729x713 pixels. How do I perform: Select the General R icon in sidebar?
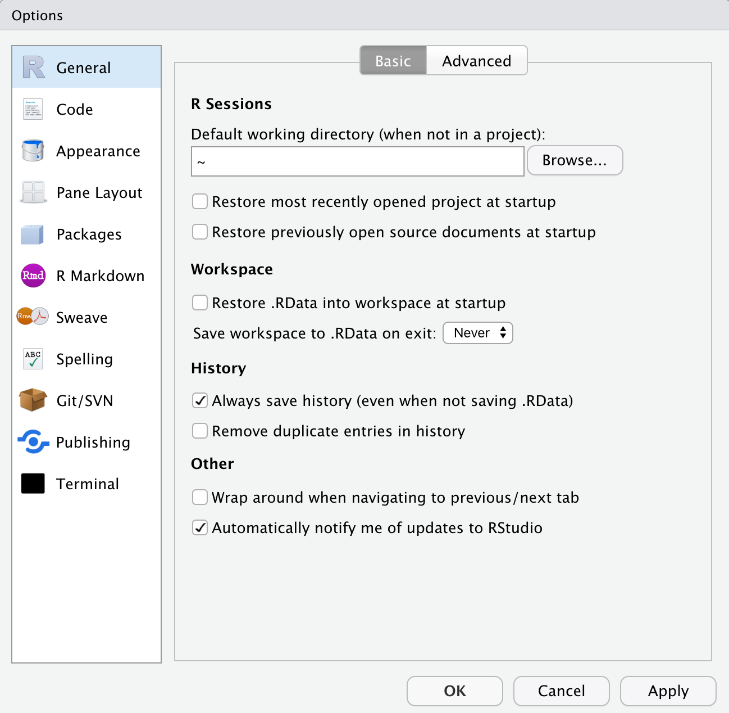[x=33, y=67]
